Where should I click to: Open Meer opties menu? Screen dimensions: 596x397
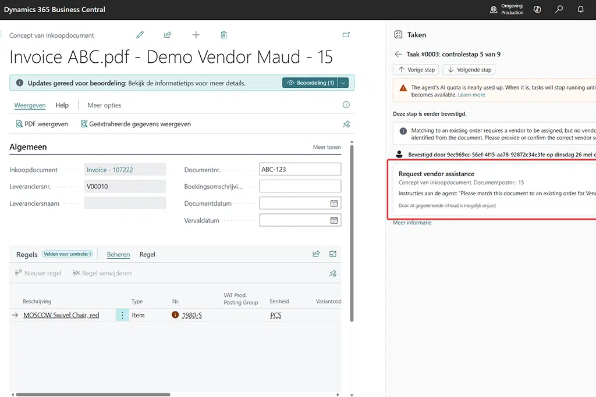click(x=105, y=105)
